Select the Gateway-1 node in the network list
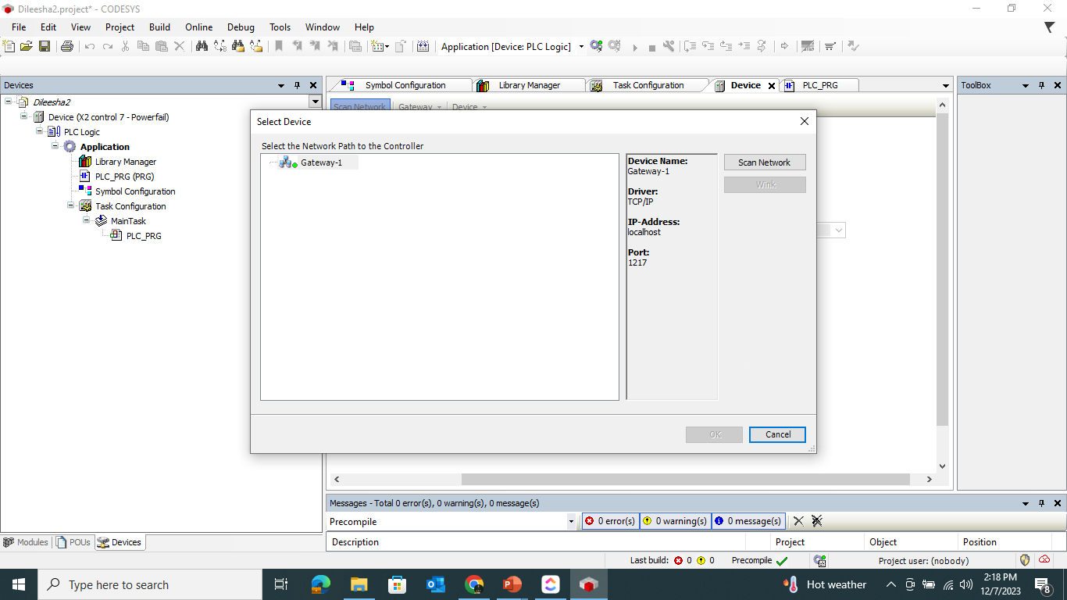The height and width of the screenshot is (600, 1067). [x=321, y=162]
